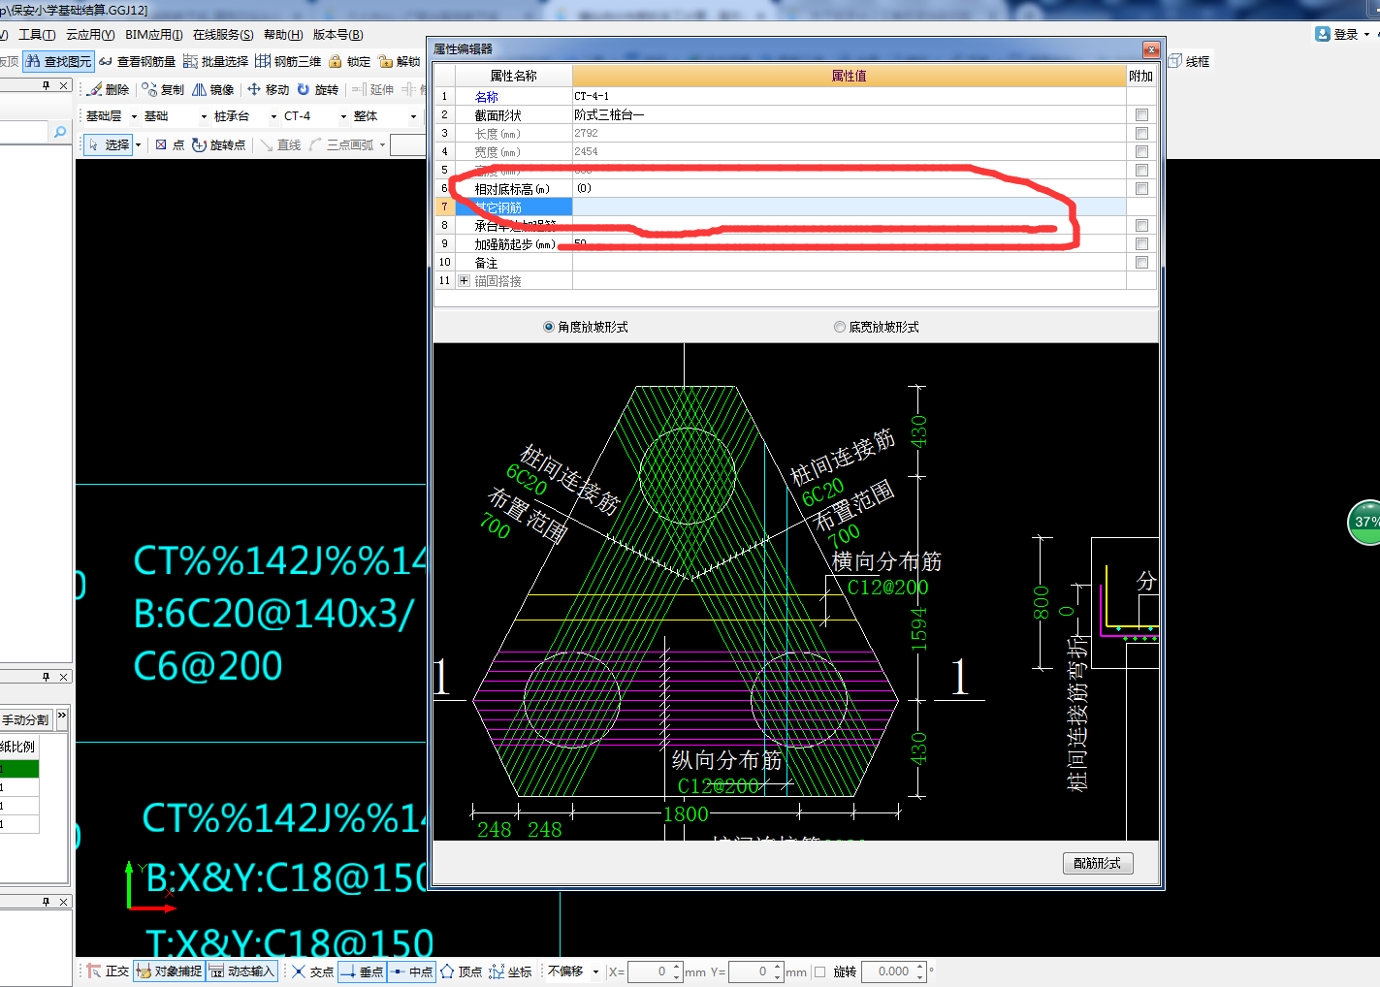Expand the 选择 tool dropdown arrow
This screenshot has height=987, width=1380.
138,144
